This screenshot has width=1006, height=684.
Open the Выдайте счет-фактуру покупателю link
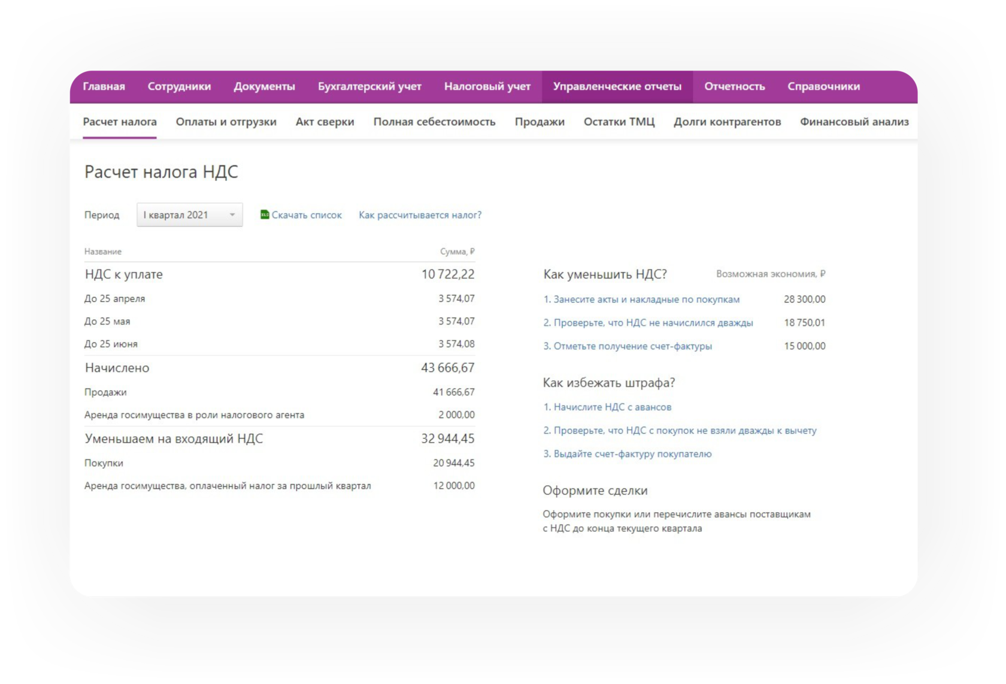628,453
